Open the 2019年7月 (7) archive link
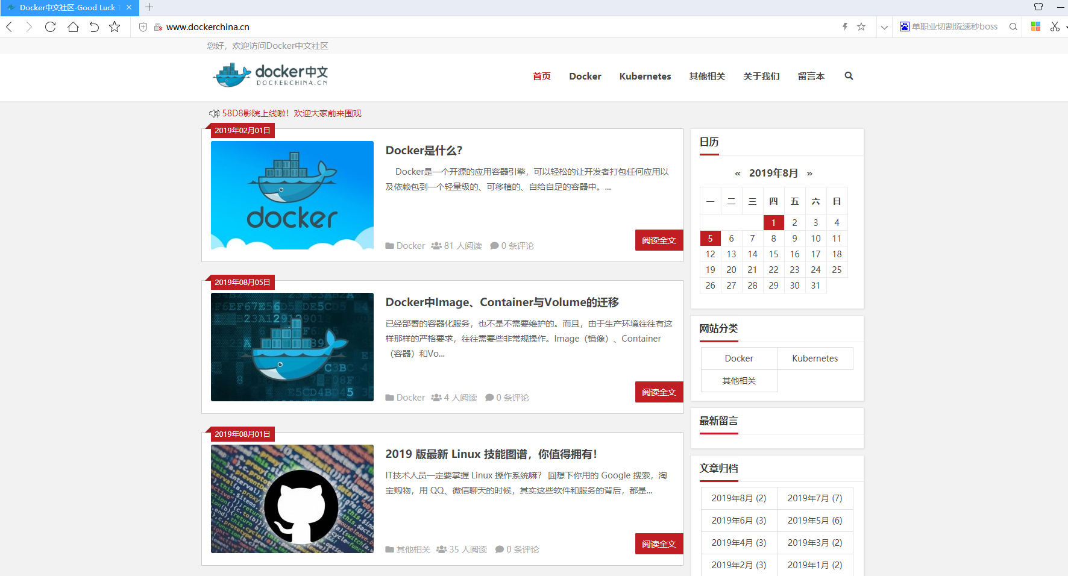The width and height of the screenshot is (1068, 576). tap(814, 498)
